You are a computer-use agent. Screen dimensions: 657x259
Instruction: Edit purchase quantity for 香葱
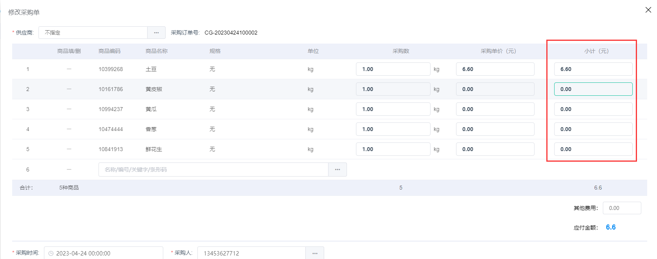tap(393, 129)
